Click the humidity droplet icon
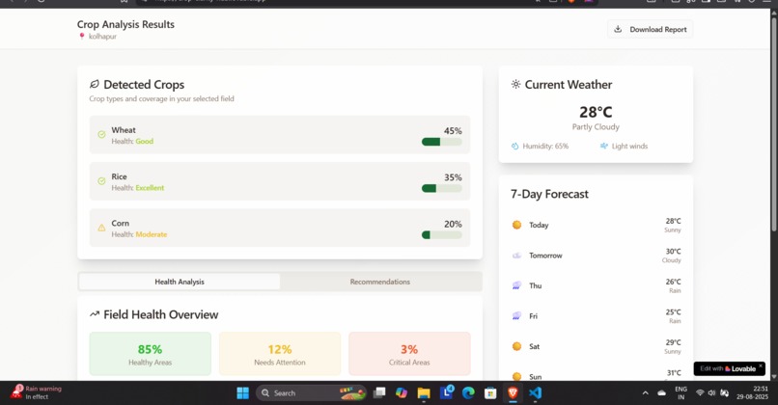The width and height of the screenshot is (778, 405). pyautogui.click(x=515, y=147)
